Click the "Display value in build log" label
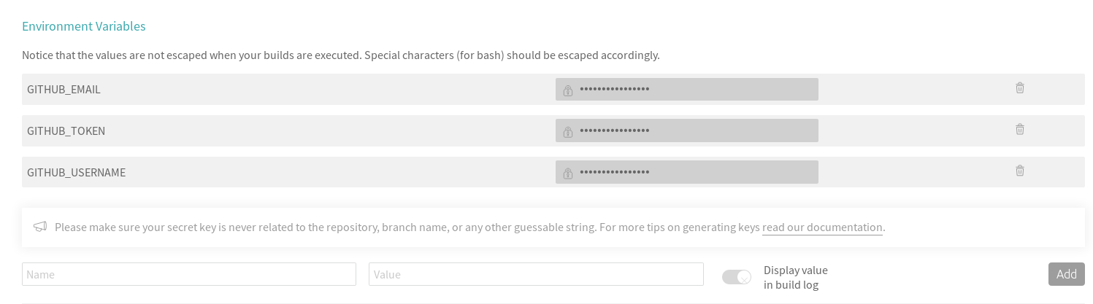 tap(795, 278)
